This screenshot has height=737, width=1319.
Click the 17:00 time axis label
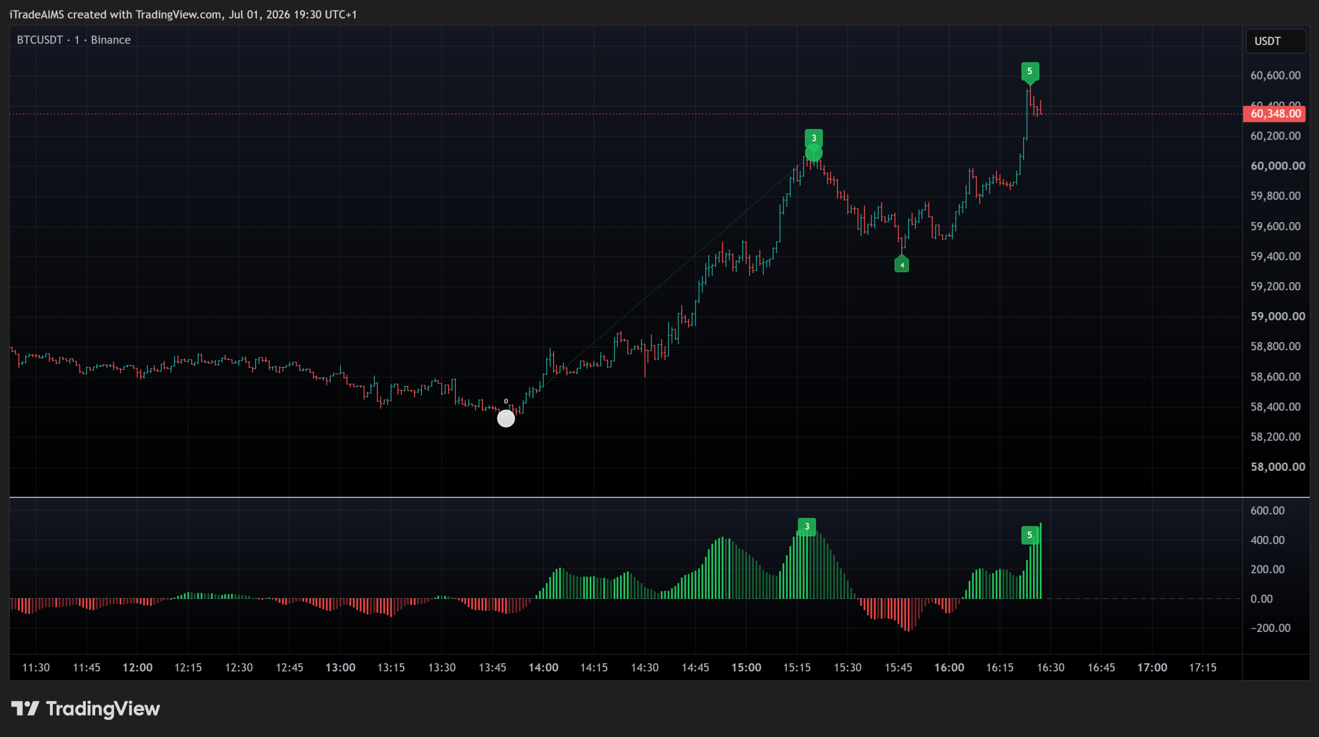pyautogui.click(x=1152, y=667)
